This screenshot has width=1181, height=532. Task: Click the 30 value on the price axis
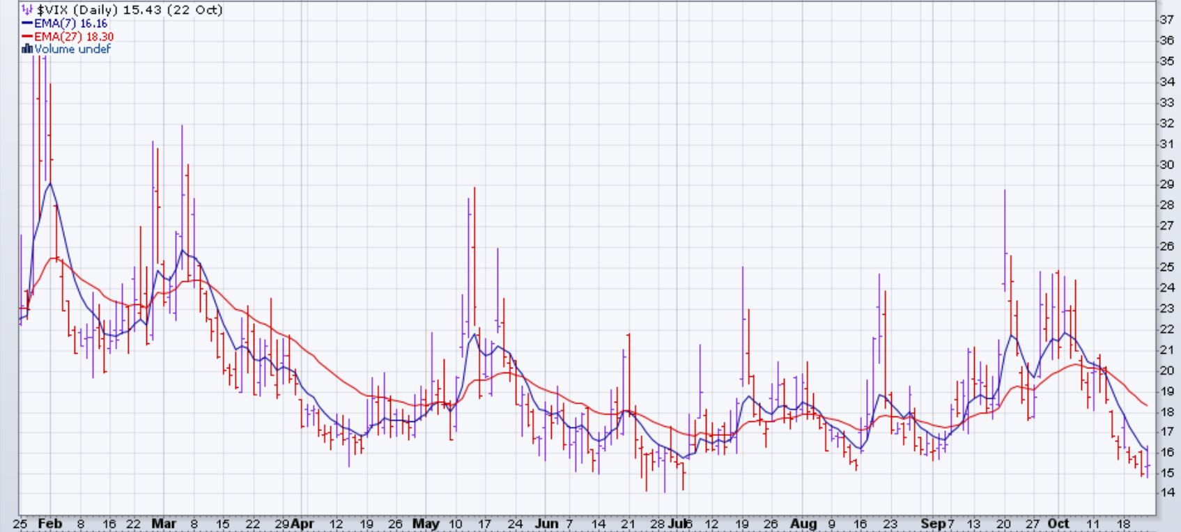pyautogui.click(x=1166, y=164)
